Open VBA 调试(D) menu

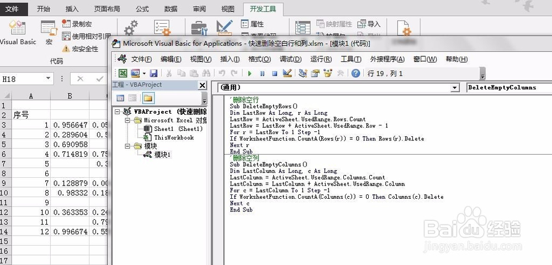coord(290,59)
